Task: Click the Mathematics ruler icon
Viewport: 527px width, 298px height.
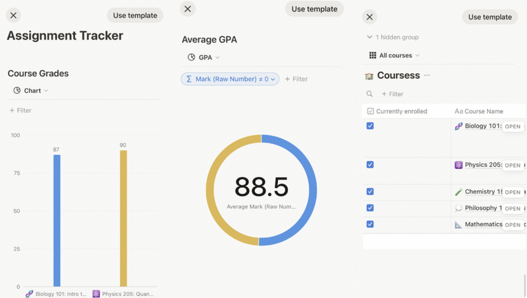Action: point(458,224)
